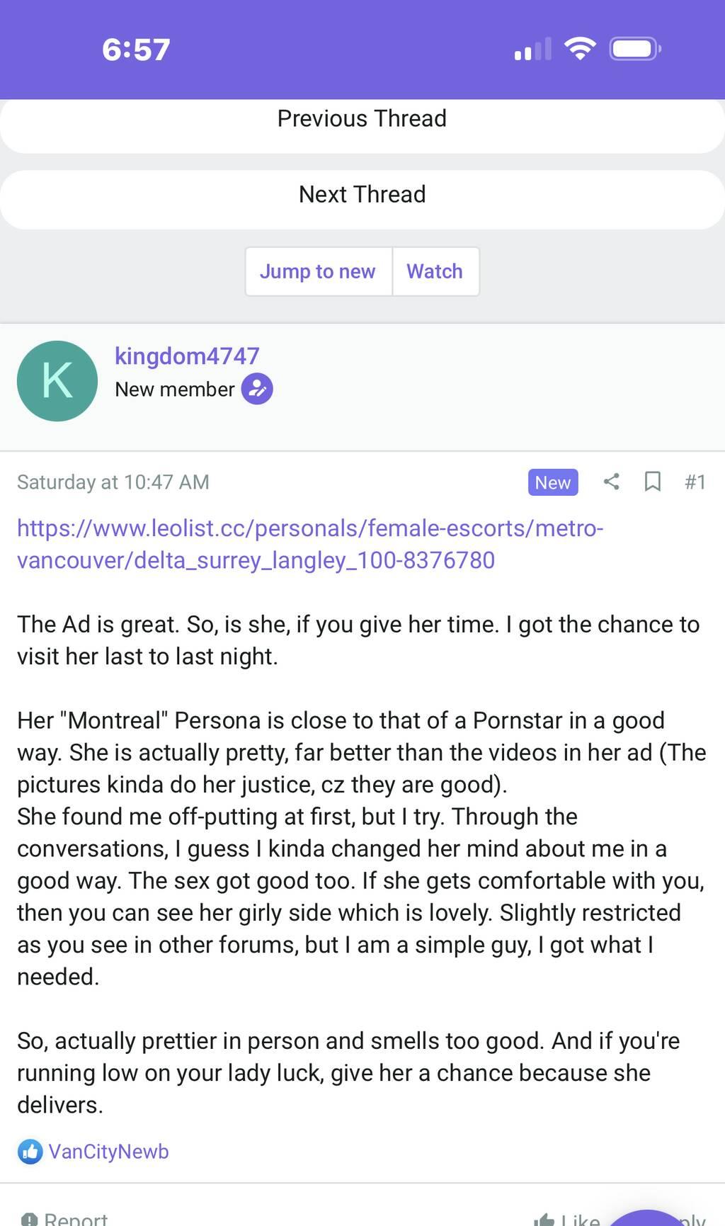Open the kingdom4747 username profile link
The height and width of the screenshot is (1226, 725).
187,356
